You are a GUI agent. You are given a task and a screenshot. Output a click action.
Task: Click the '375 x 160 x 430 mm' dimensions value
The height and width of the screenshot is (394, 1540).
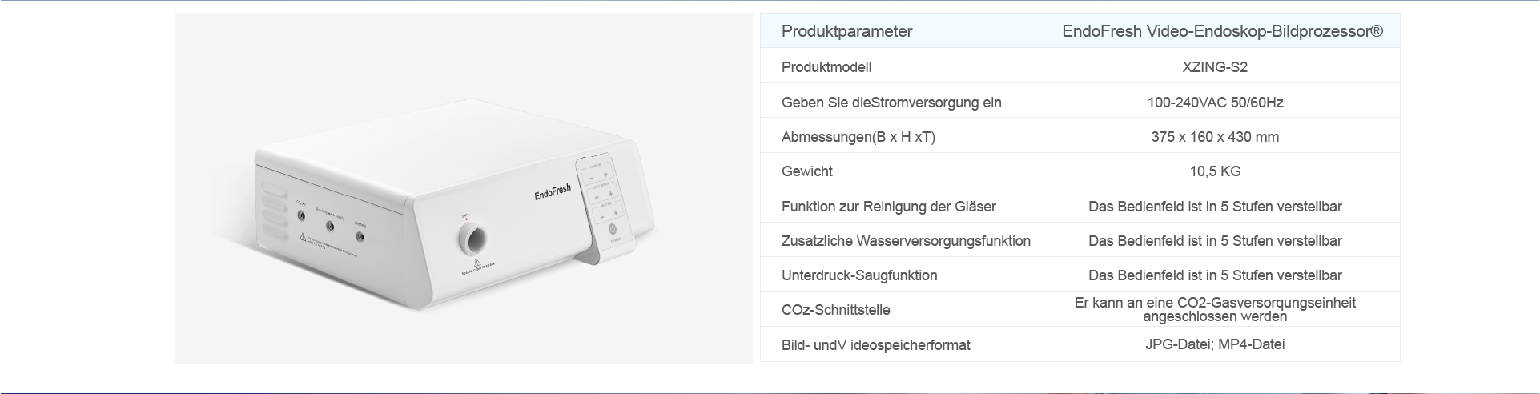(1214, 137)
